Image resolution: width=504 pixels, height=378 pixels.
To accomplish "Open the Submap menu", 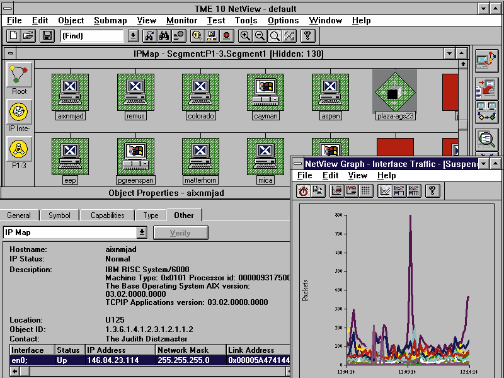I will pos(110,21).
